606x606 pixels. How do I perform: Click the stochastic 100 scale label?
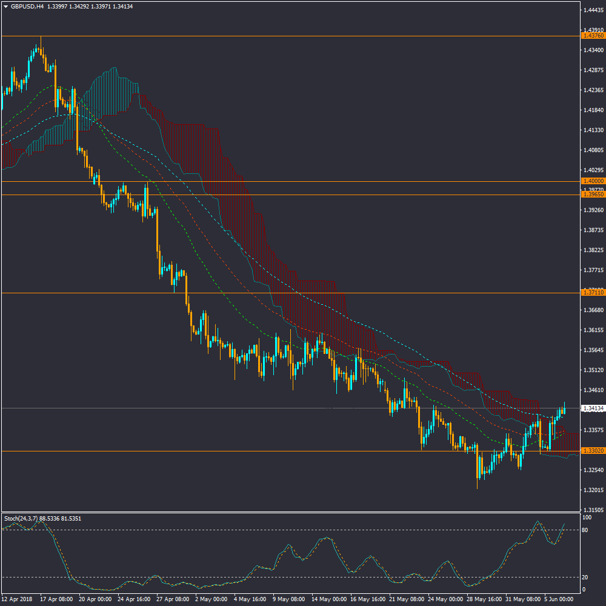[x=587, y=518]
